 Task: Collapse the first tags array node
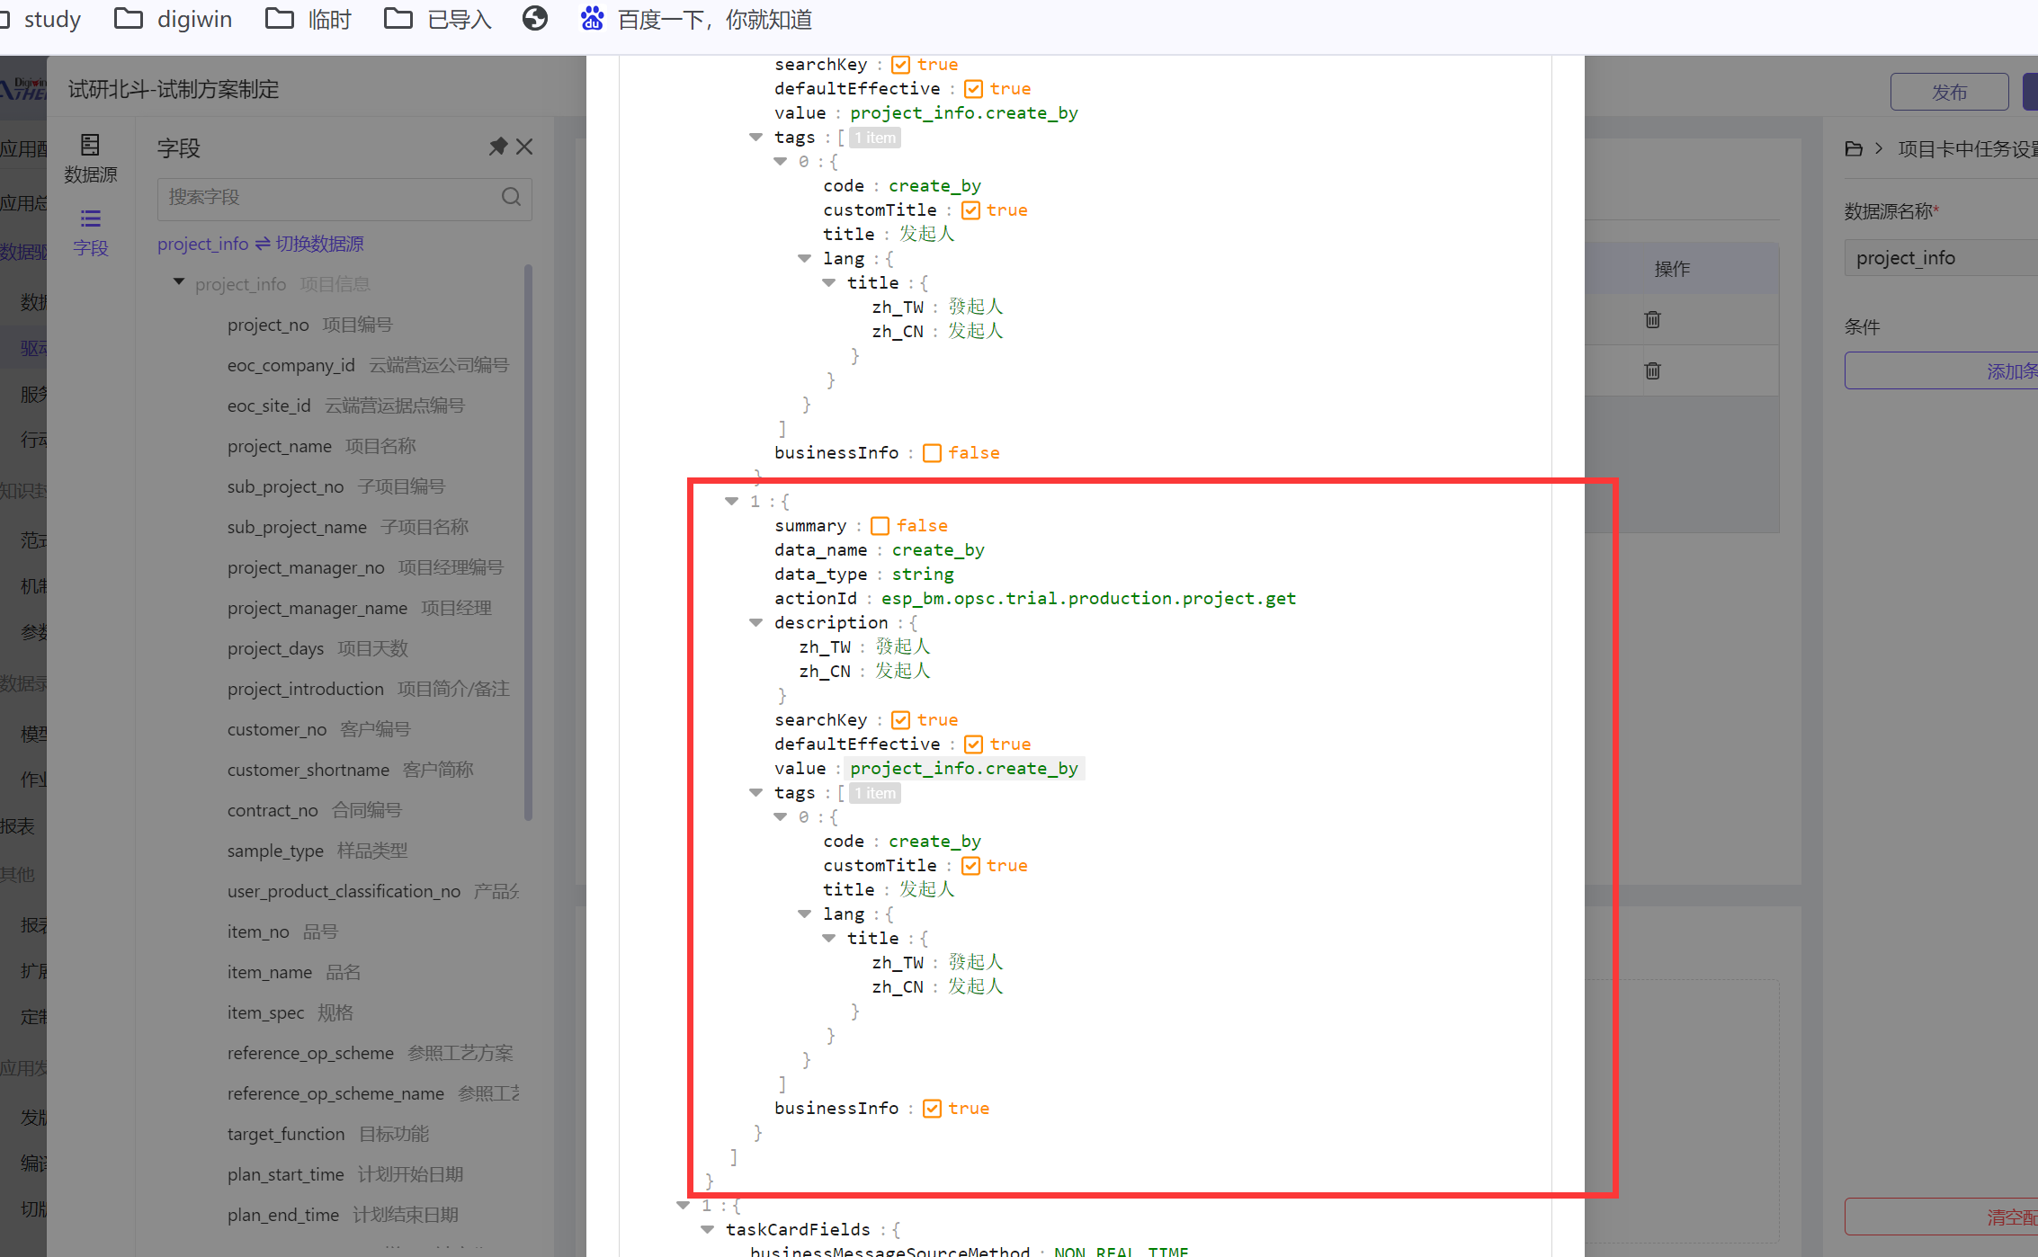click(x=755, y=137)
